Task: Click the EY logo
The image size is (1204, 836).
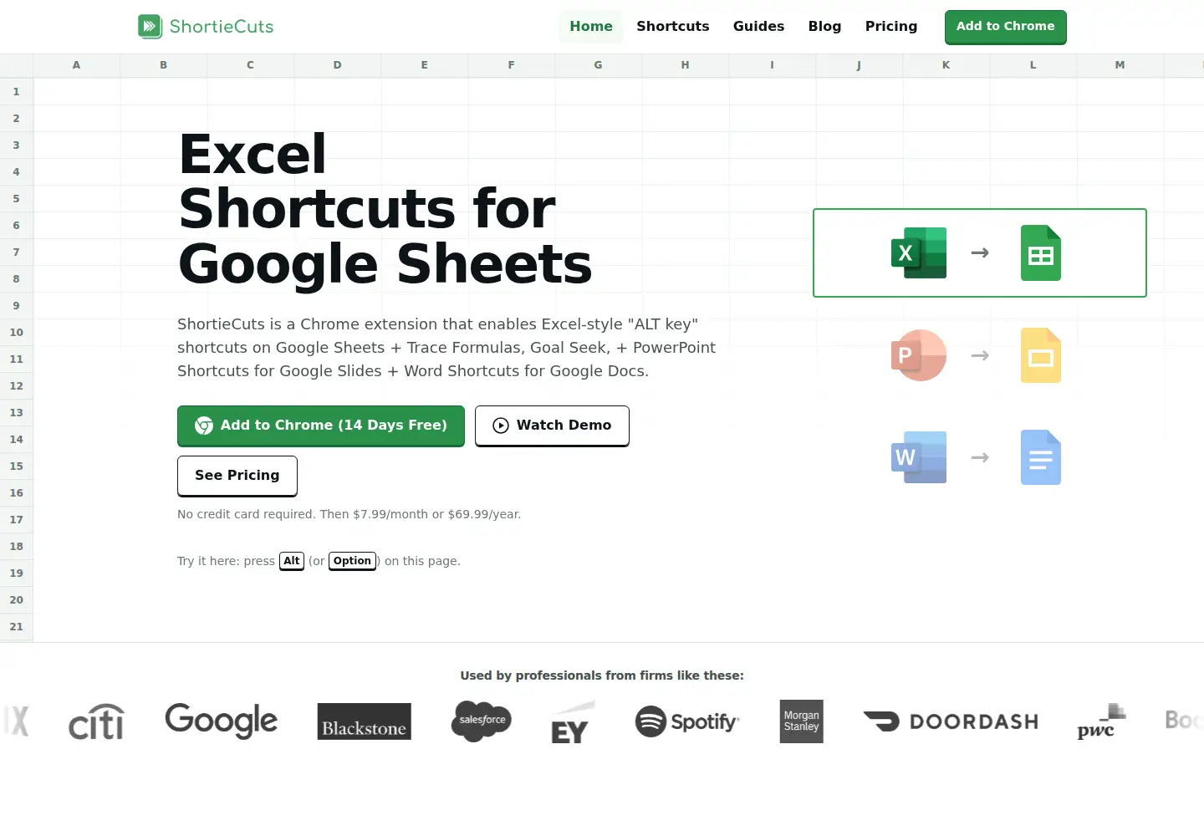Action: tap(573, 721)
